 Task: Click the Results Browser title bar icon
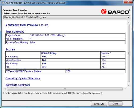click(3, 3)
